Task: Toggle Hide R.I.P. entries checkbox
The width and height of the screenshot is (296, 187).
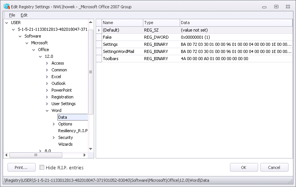Action: tap(42, 167)
